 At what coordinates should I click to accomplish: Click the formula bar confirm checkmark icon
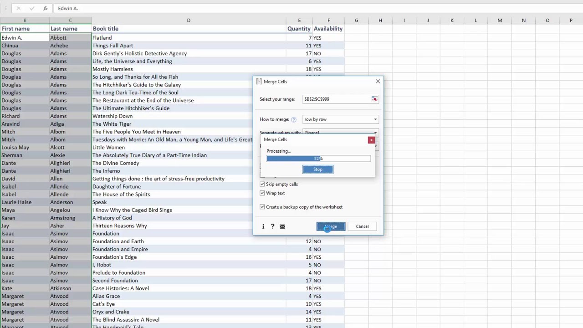click(x=31, y=8)
